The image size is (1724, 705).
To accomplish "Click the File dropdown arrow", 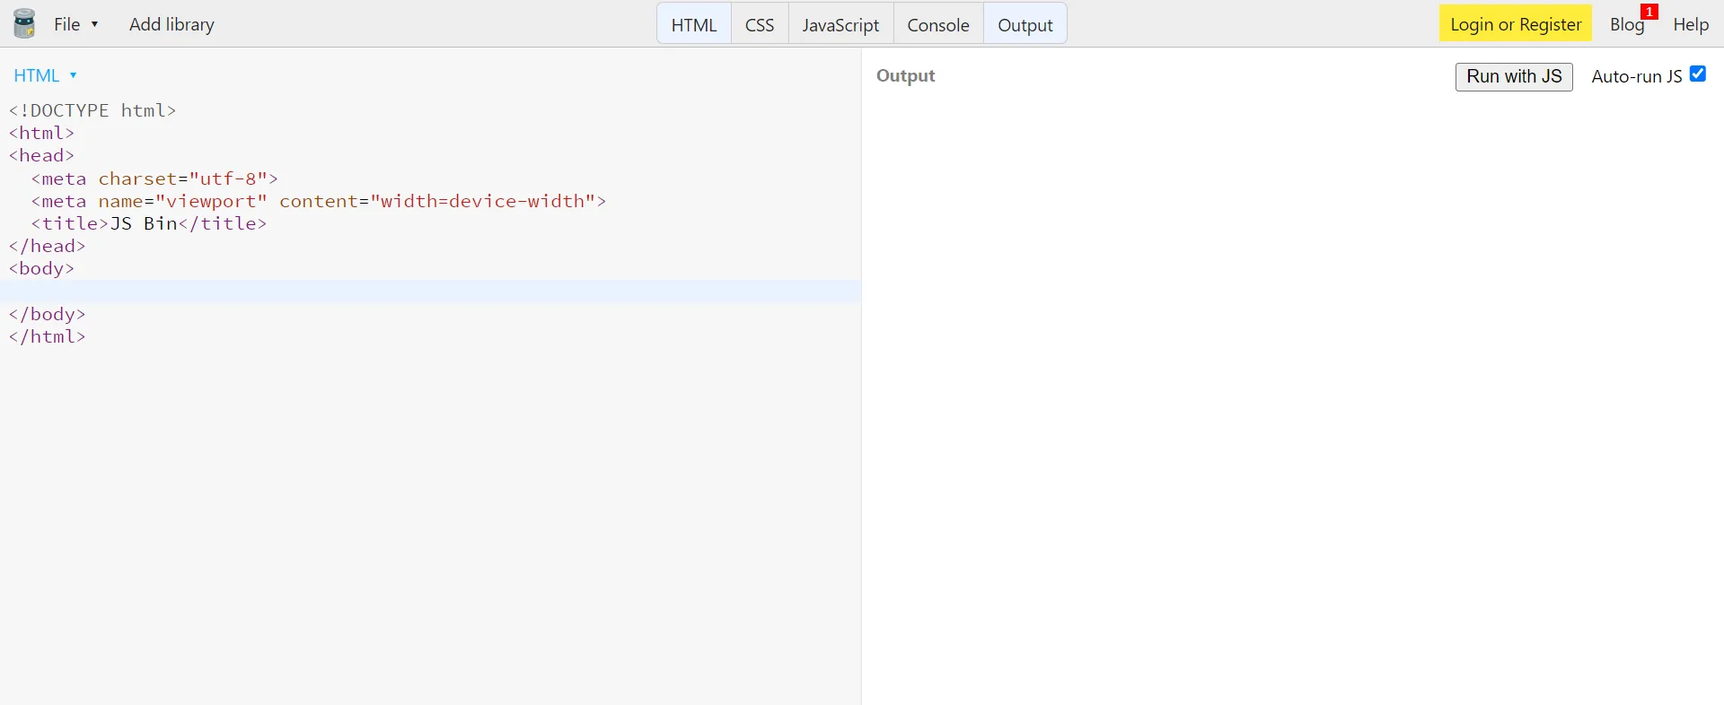I will (94, 24).
